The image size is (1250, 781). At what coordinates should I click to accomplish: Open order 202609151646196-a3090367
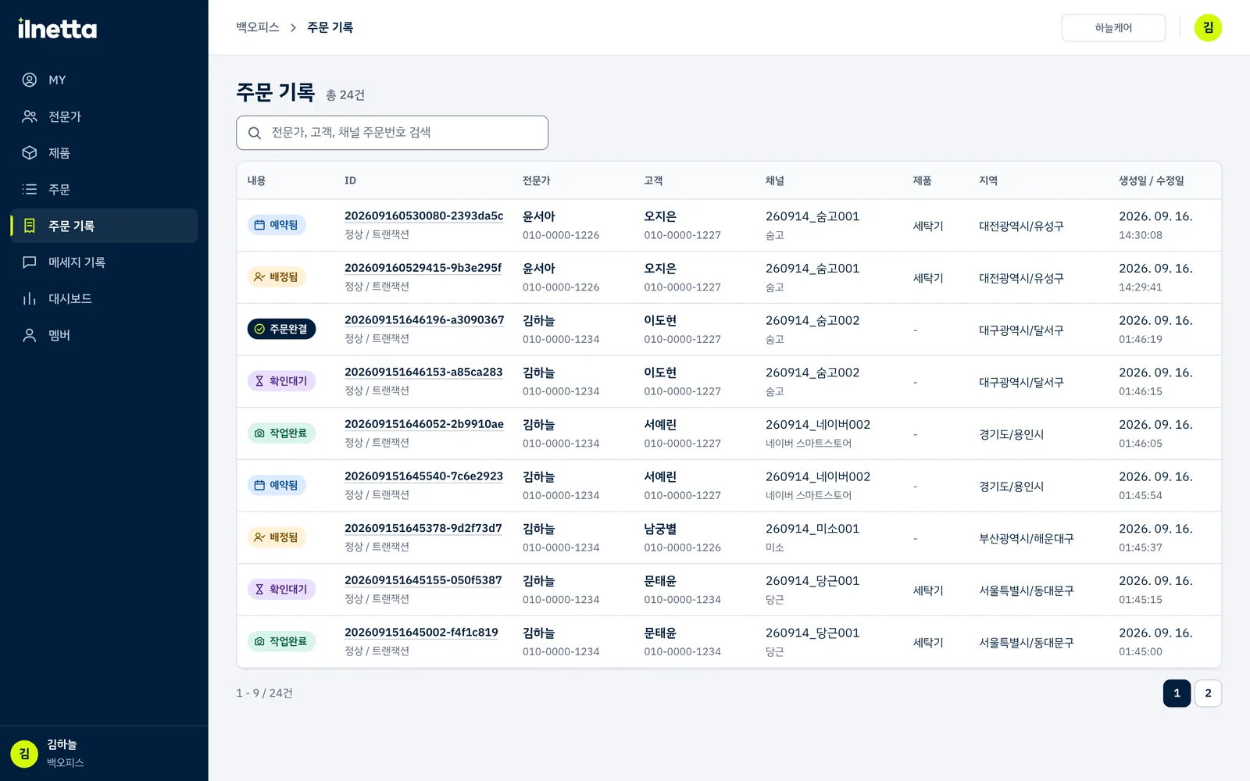424,320
